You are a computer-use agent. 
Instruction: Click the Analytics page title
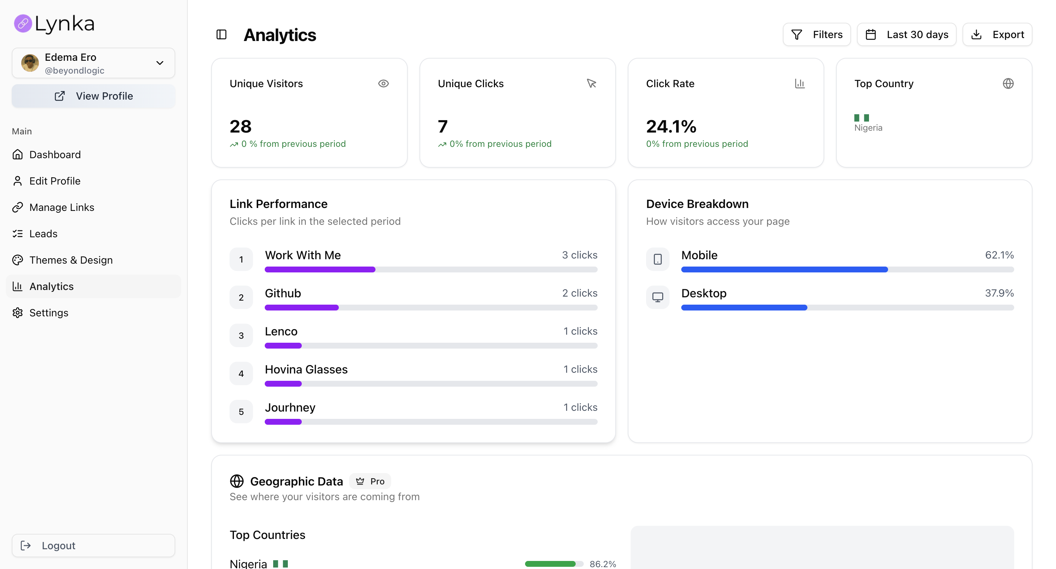point(279,35)
